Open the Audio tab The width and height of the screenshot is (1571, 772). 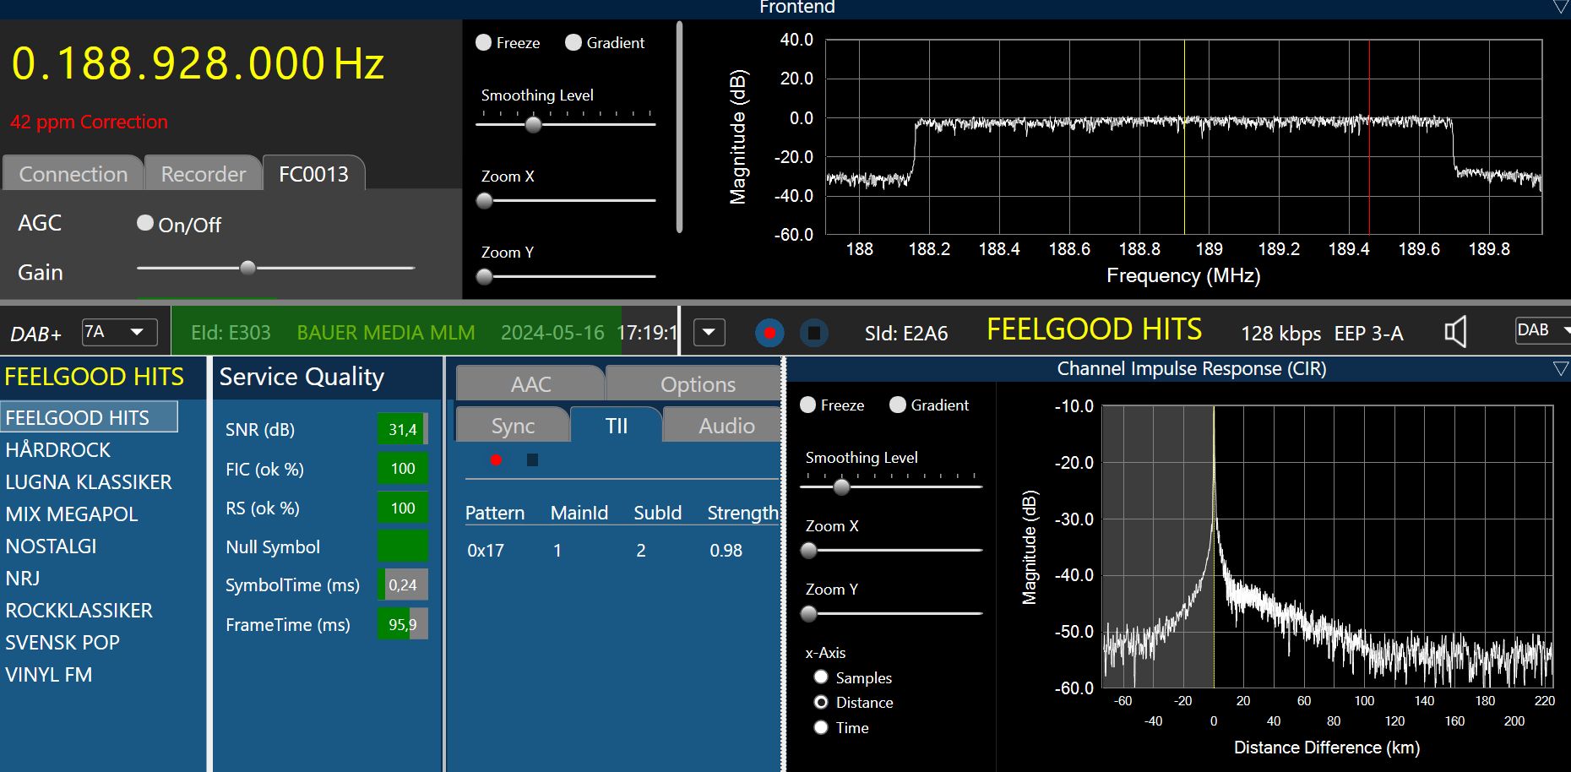(x=726, y=426)
